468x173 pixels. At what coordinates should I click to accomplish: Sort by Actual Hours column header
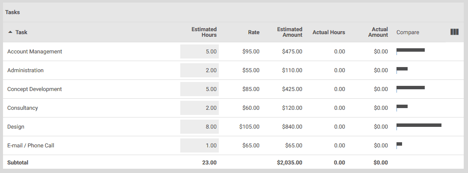[328, 32]
